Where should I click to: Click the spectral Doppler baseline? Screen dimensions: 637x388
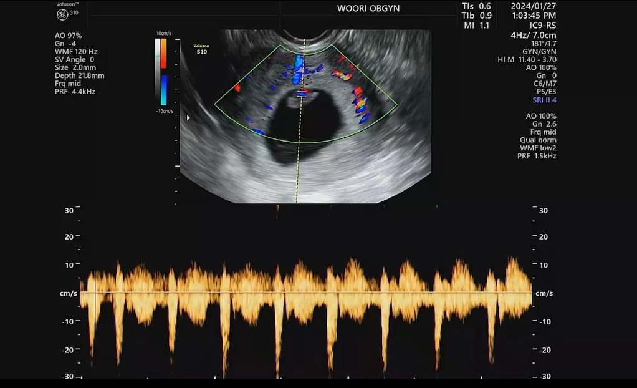pyautogui.click(x=305, y=293)
